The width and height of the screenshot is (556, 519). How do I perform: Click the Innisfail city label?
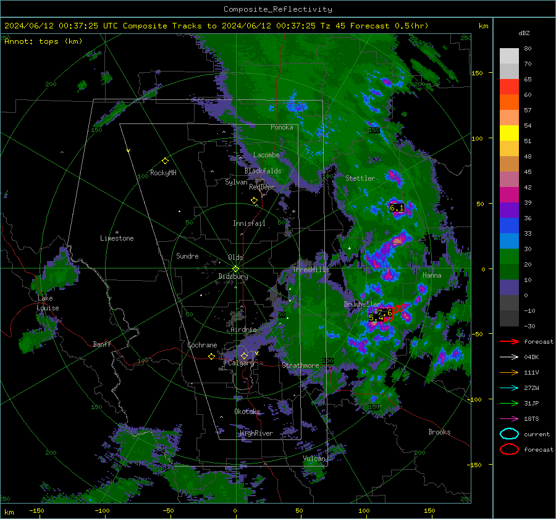pyautogui.click(x=249, y=223)
